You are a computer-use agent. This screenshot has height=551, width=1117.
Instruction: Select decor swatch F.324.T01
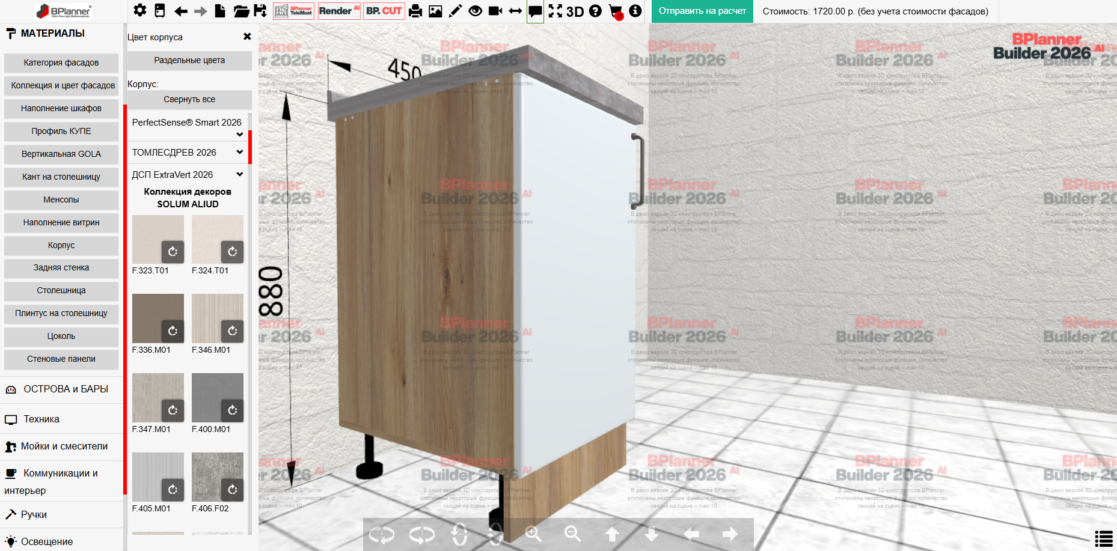click(218, 239)
